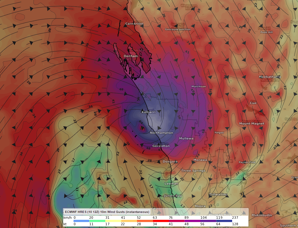
Task: Click the Gascoyne Junction town label
Action: [x=178, y=30]
